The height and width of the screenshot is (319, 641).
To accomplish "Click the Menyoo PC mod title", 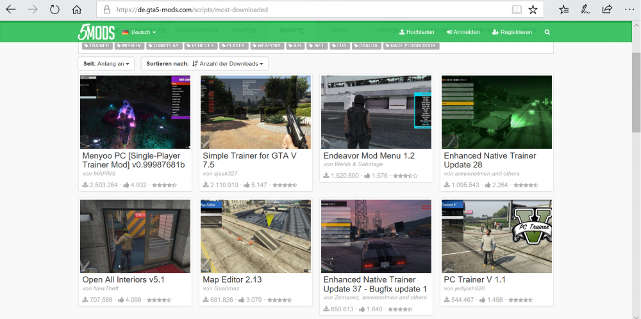I will point(134,160).
